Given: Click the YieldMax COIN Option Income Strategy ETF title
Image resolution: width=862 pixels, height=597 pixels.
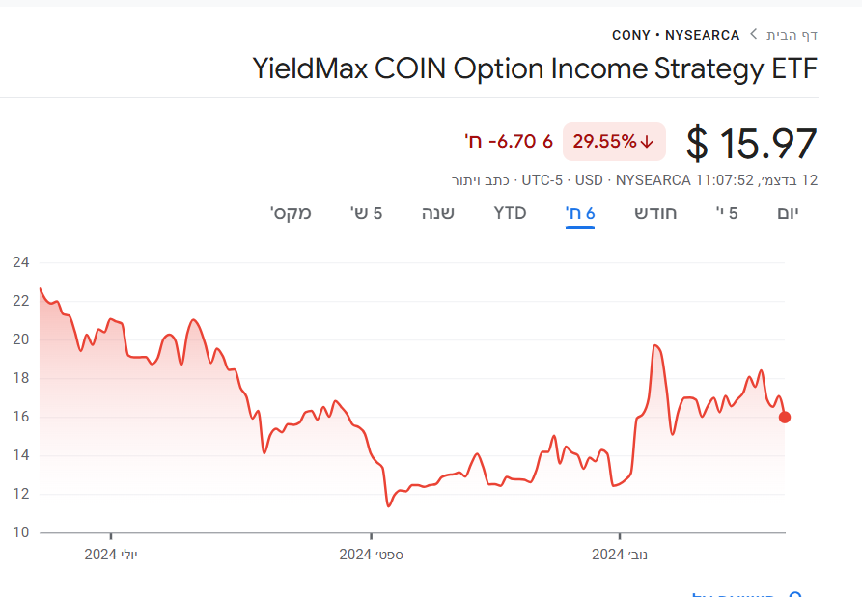Looking at the screenshot, I should point(535,68).
